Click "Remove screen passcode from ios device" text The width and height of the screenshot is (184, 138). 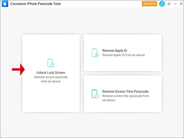[51, 79]
